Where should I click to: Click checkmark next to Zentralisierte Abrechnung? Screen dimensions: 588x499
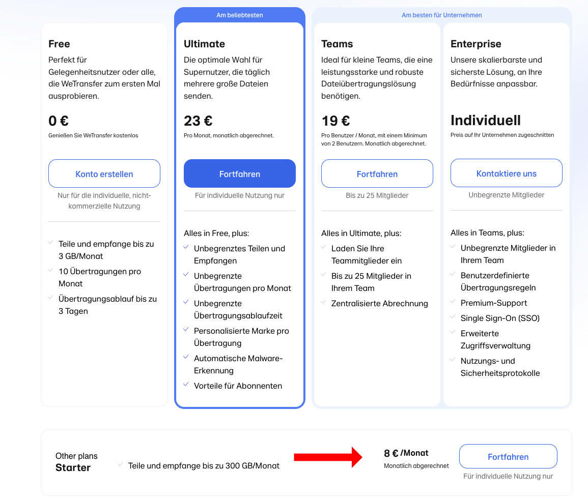pyautogui.click(x=323, y=302)
